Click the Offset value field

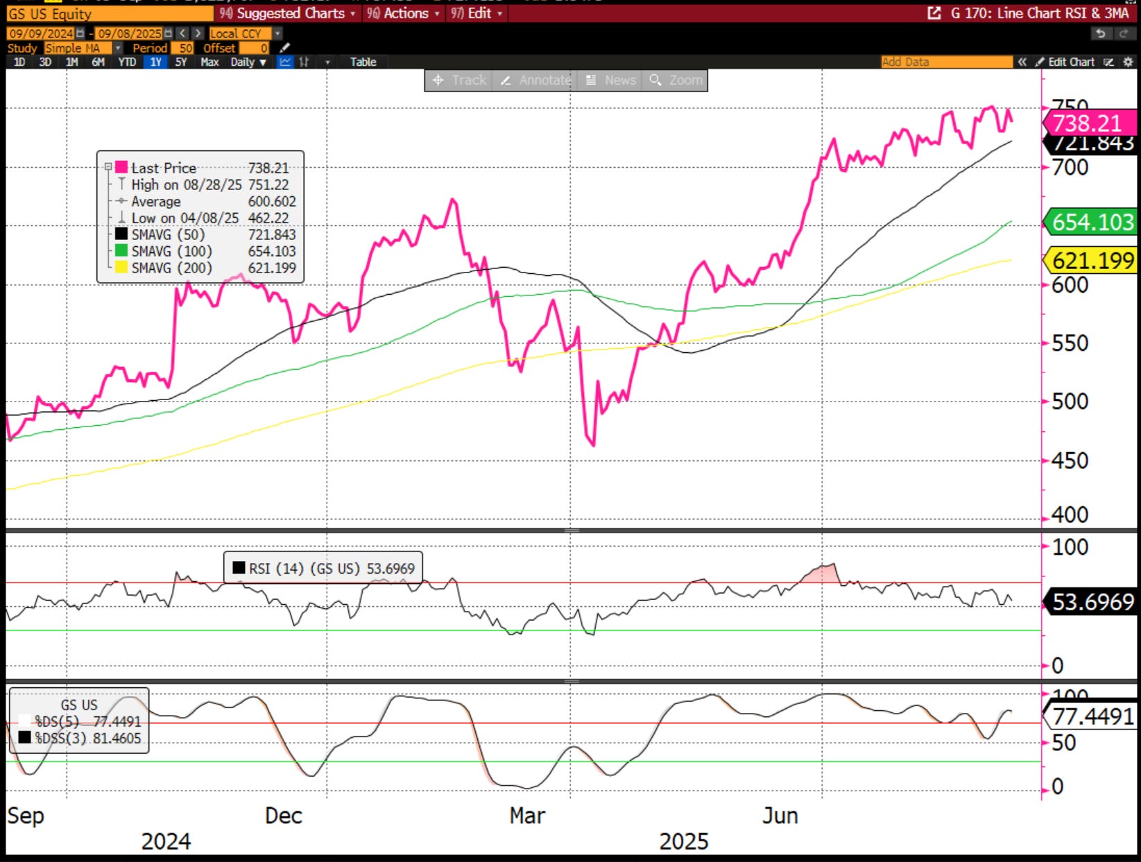(x=254, y=48)
